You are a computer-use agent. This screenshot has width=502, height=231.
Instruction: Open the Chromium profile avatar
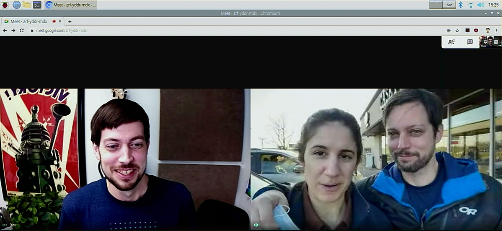[x=488, y=31]
